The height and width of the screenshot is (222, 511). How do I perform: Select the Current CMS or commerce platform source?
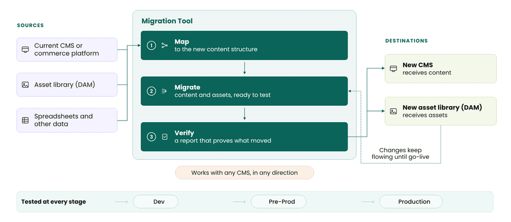pos(67,49)
